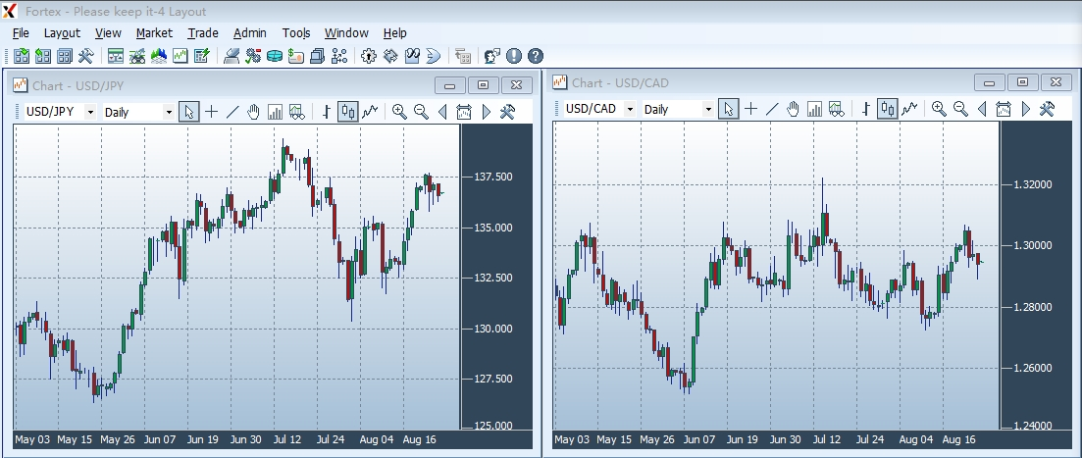Select the crosshair tool in USD/JPY chart

[211, 112]
